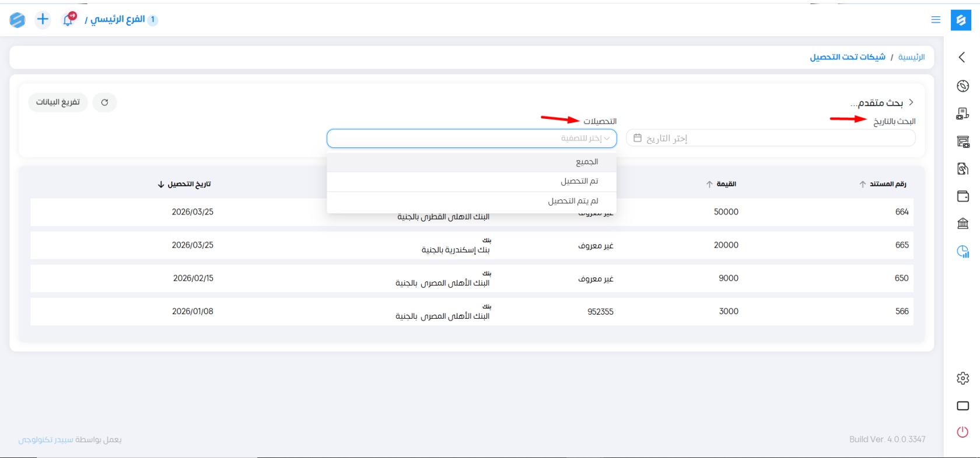Screen dimensions: 980x458
Task: Click the 'إختر التاريخ' date input field
Action: 770,139
